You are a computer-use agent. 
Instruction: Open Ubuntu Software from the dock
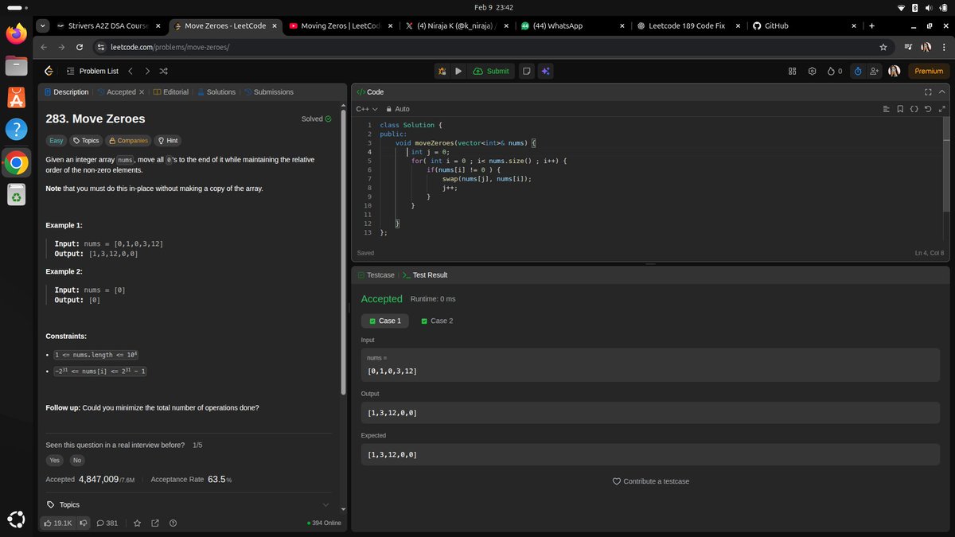point(16,97)
